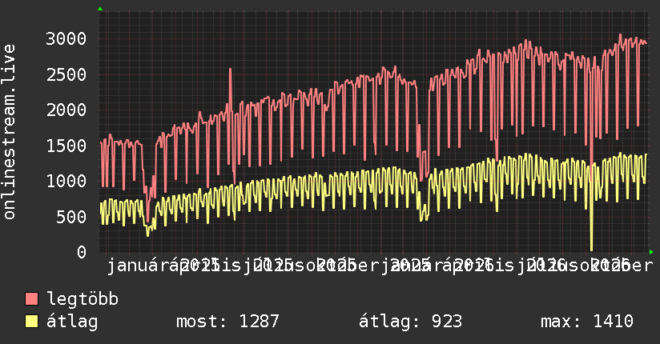Viewport: 660px width, 344px height.
Task: Click the pink legtöbb legend swatch
Action: (x=31, y=299)
